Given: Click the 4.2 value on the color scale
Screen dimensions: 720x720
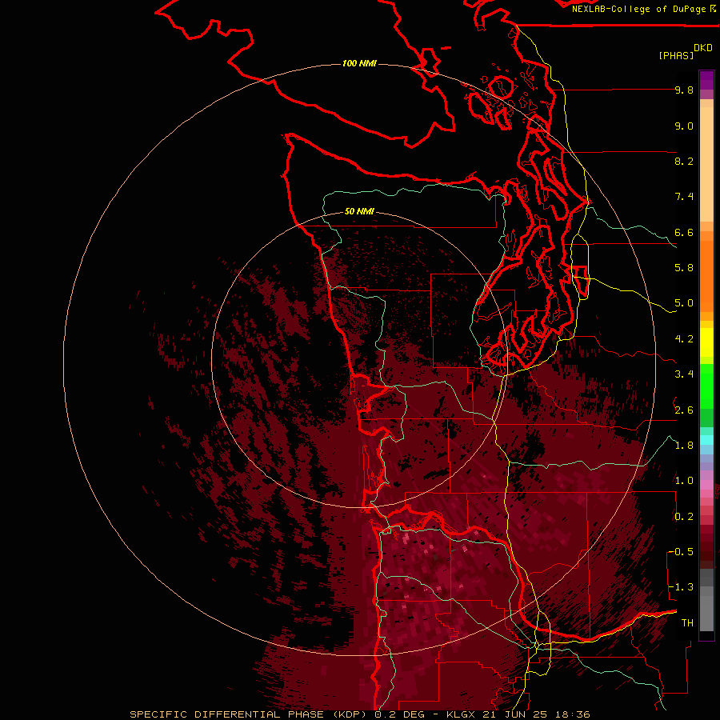Looking at the screenshot, I should (684, 339).
